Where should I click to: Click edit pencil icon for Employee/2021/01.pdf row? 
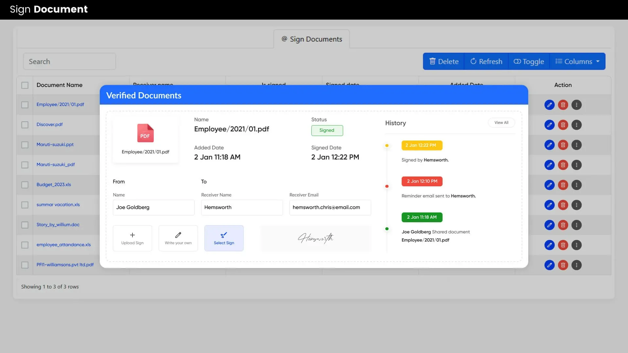549,105
